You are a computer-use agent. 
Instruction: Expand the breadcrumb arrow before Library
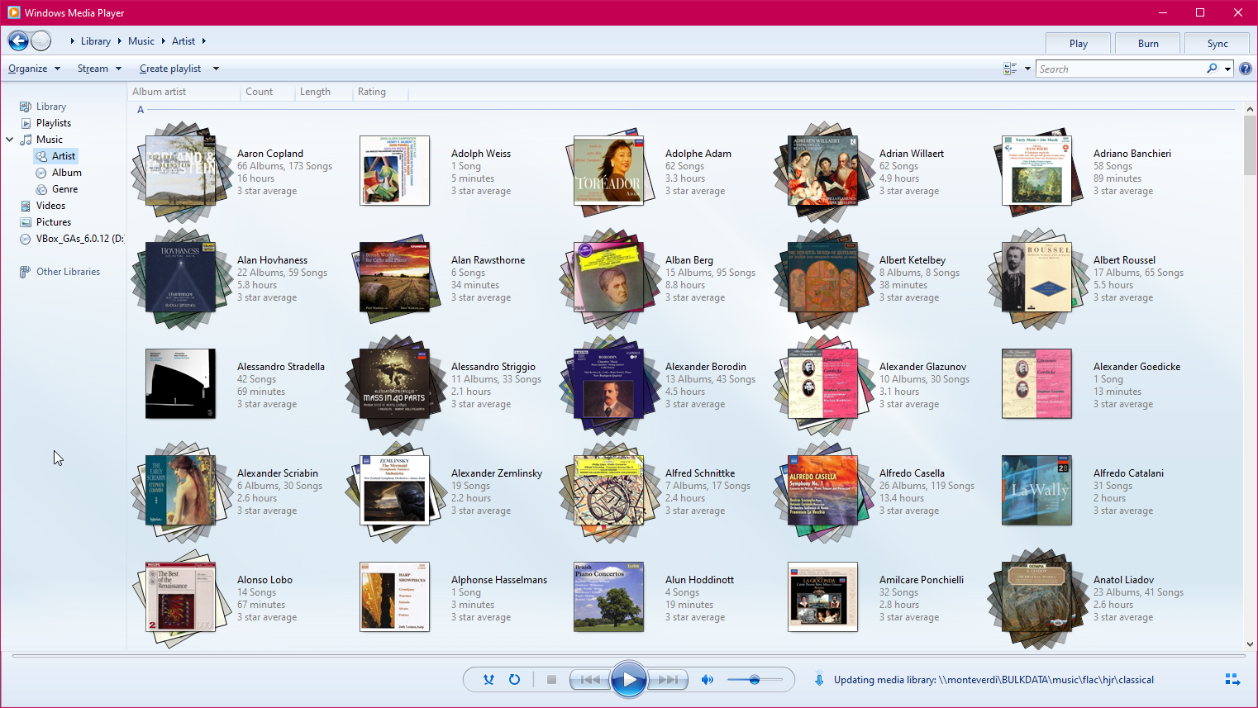click(x=73, y=40)
